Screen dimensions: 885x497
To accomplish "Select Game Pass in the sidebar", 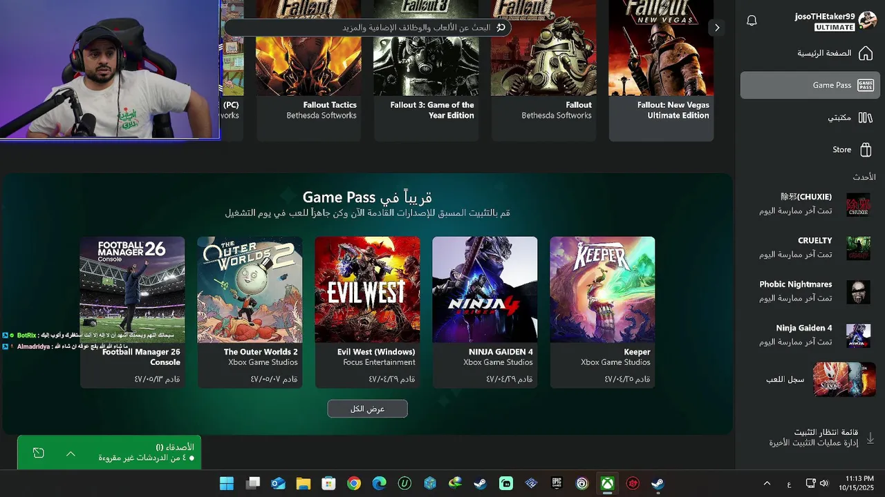I will (x=810, y=85).
